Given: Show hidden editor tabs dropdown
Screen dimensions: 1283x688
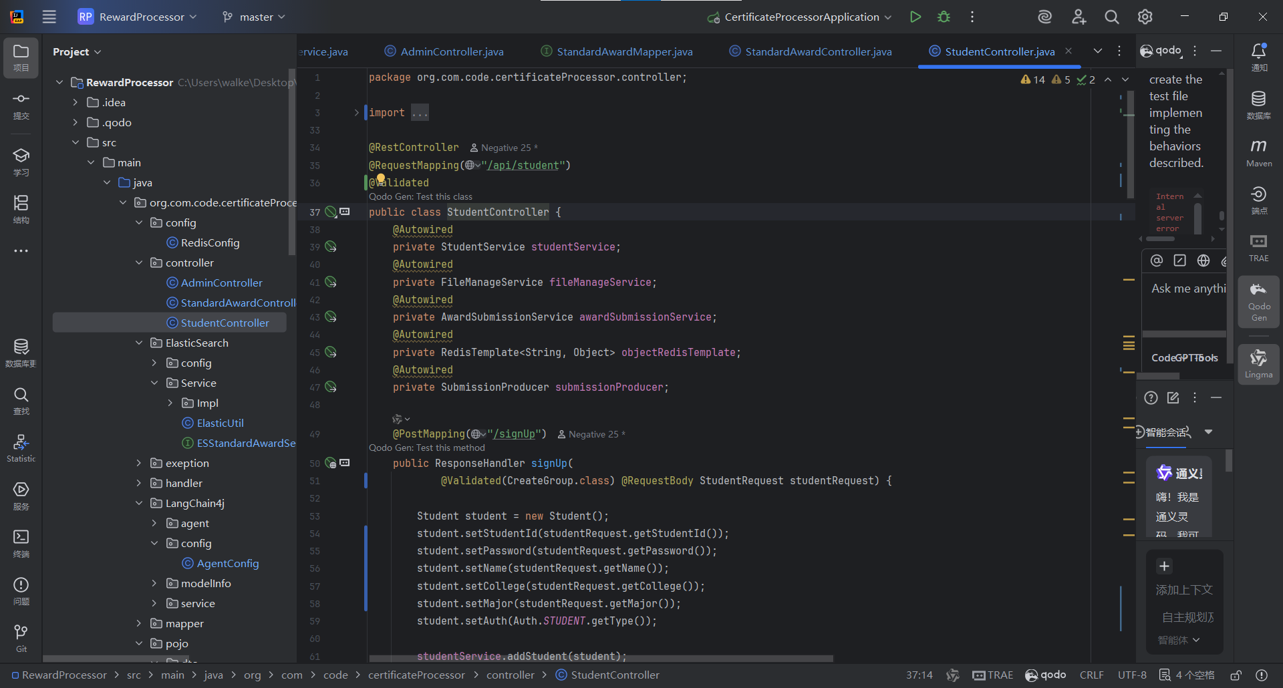Looking at the screenshot, I should 1098,51.
